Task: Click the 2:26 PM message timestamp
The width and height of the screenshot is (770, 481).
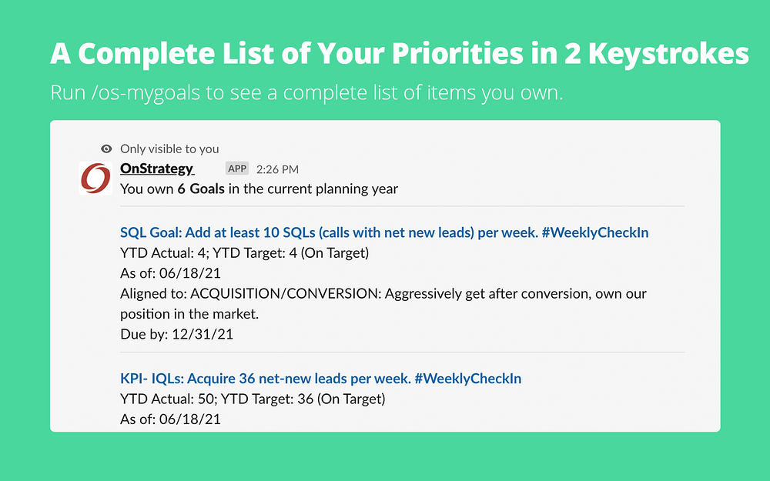Action: (x=277, y=169)
